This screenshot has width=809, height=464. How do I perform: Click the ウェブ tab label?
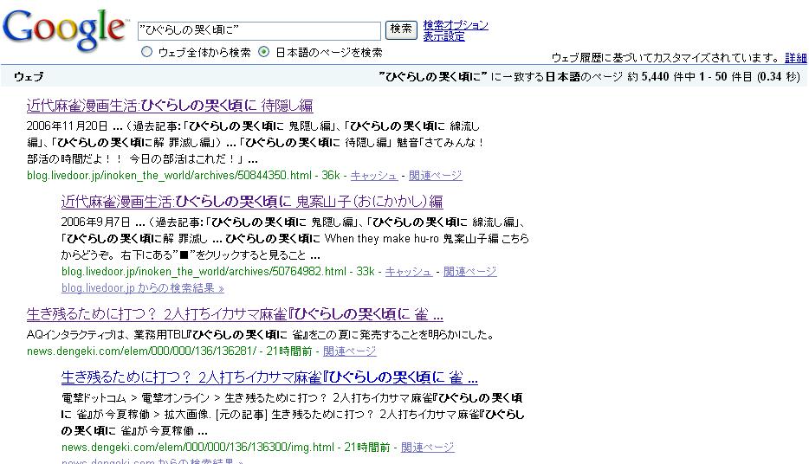click(x=29, y=77)
